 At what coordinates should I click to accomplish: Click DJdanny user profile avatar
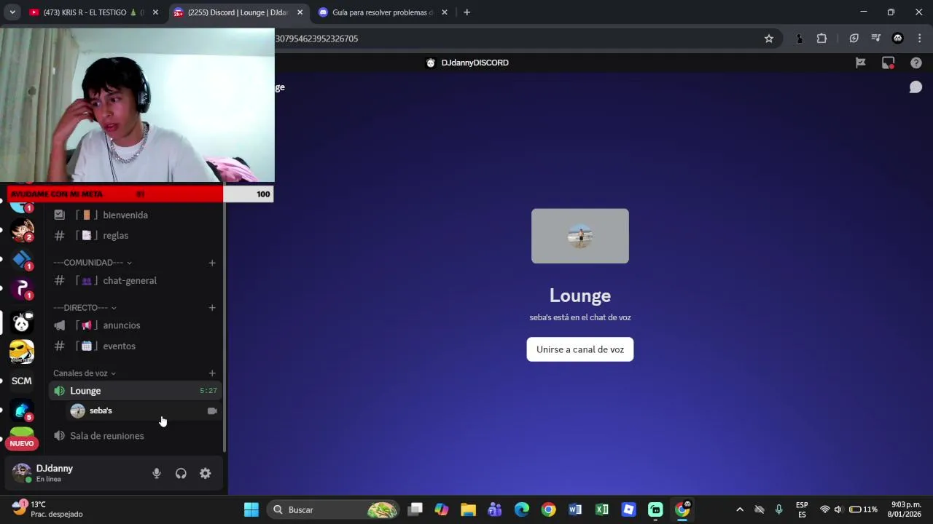click(22, 473)
